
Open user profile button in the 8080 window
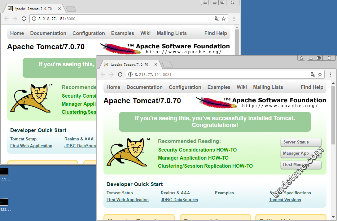click(x=205, y=2)
